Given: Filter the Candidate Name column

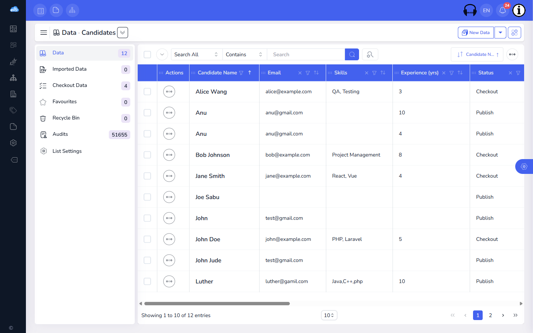Looking at the screenshot, I should 241,73.
